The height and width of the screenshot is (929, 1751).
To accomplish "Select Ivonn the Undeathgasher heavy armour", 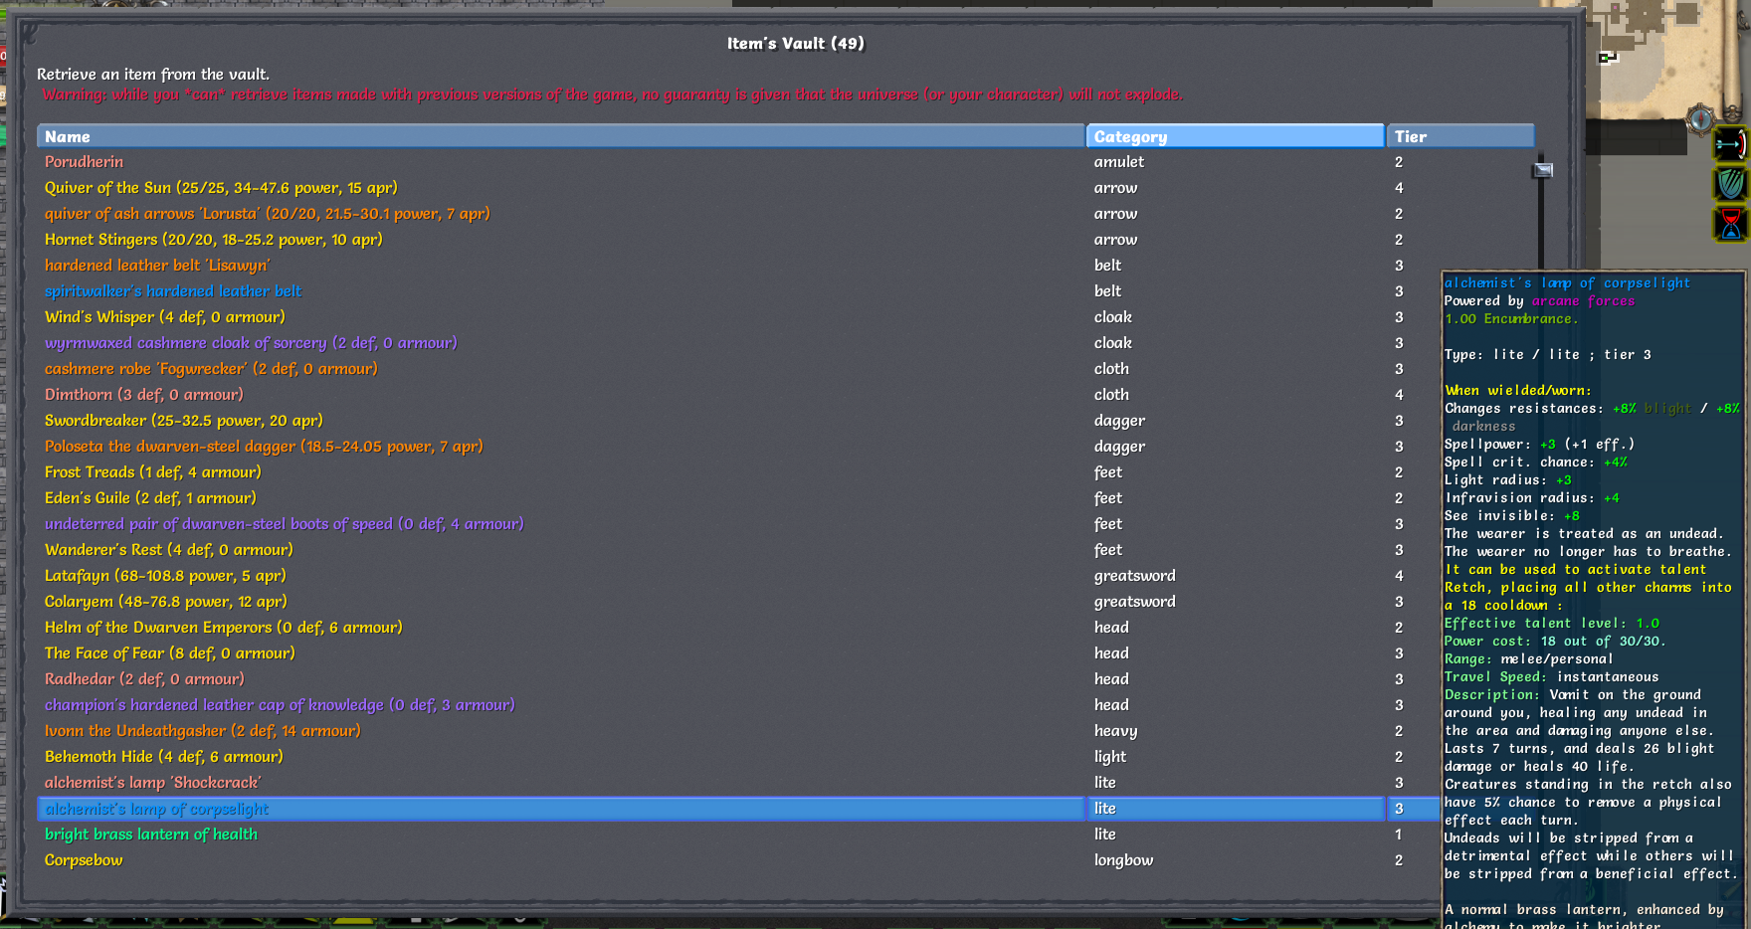I will [561, 731].
